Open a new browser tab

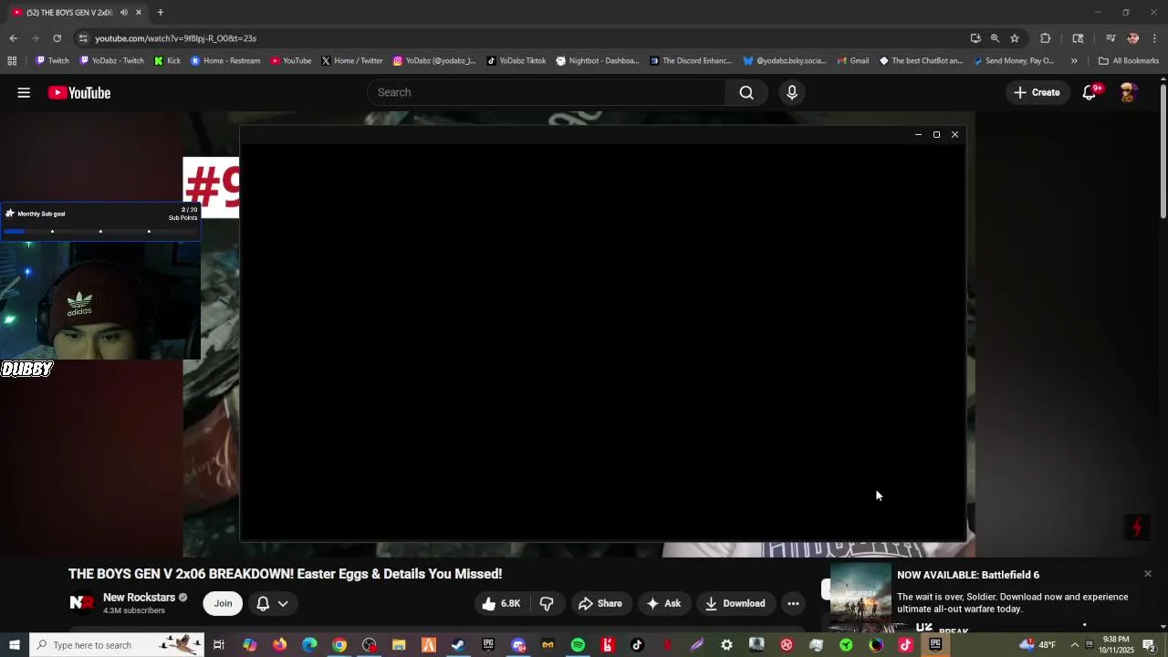160,13
